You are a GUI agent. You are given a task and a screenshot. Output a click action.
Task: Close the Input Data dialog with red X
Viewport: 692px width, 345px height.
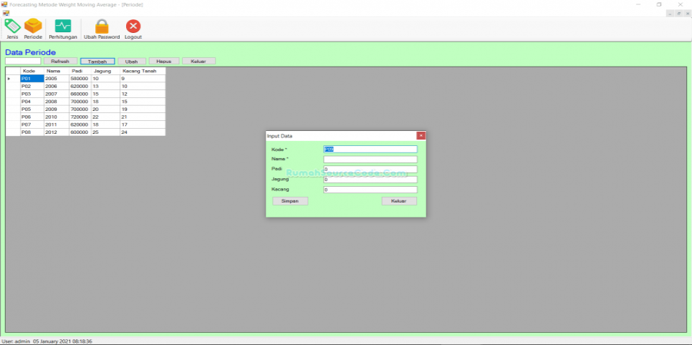pos(421,135)
